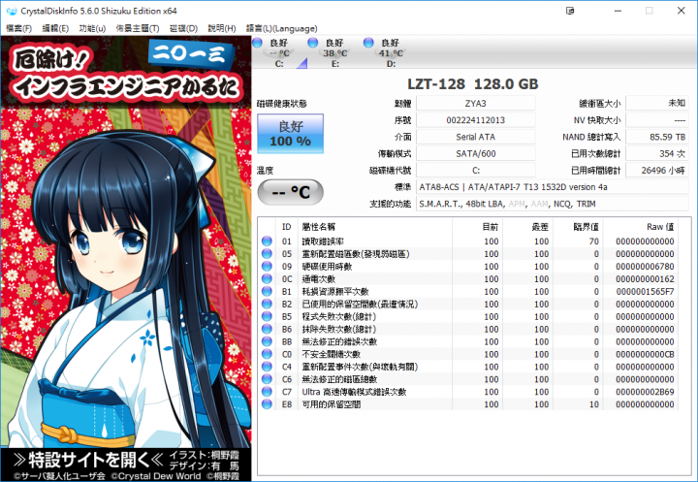The height and width of the screenshot is (482, 698).
Task: Click raw value 0000000000CB
Action: pyautogui.click(x=645, y=354)
